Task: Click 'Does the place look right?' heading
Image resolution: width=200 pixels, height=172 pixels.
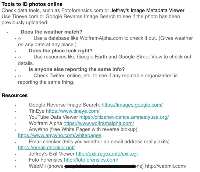Action: 60,51
